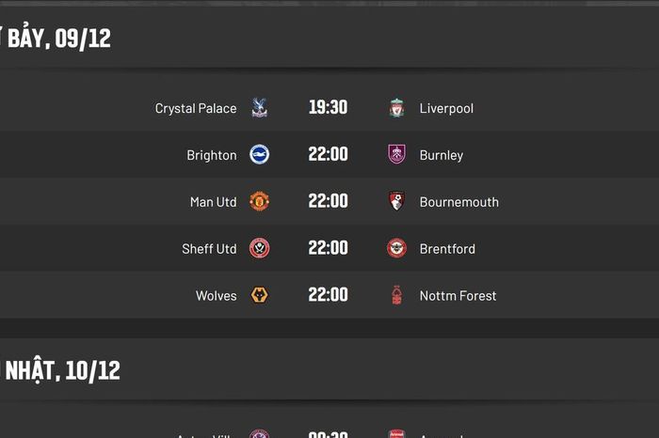Click the Brighton vs Burnley 22:00 time
Screen dimensions: 659x438
328,154
